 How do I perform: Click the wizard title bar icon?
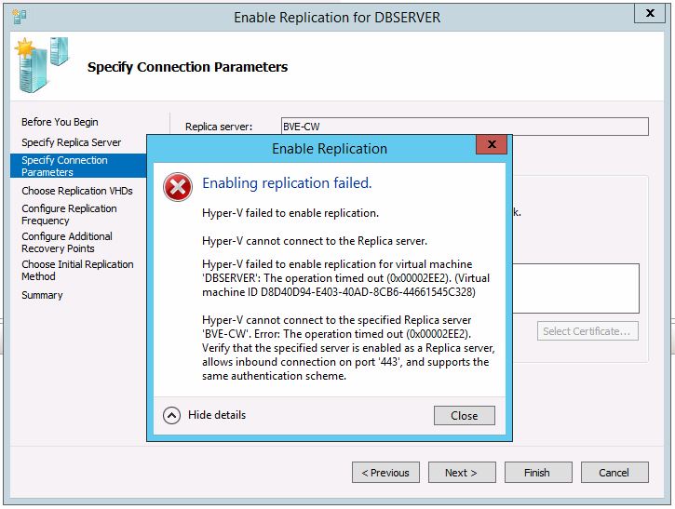pos(19,17)
